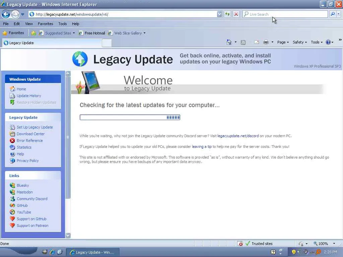Open the Suggested Sites dropdown
The image size is (343, 257).
coord(57,33)
